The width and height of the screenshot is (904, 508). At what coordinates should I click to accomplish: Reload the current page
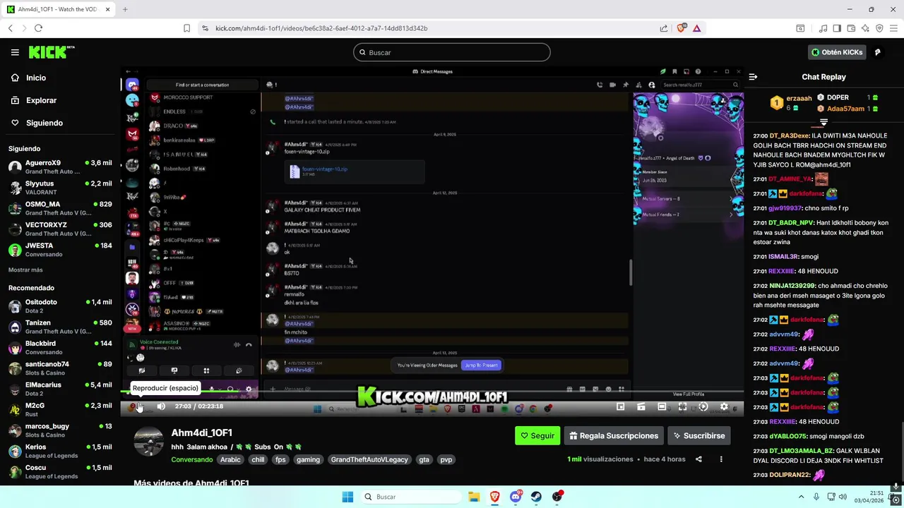[38, 28]
